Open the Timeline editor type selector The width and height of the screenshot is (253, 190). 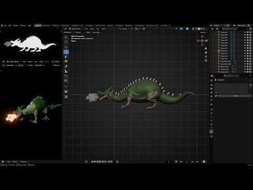(x=3, y=161)
